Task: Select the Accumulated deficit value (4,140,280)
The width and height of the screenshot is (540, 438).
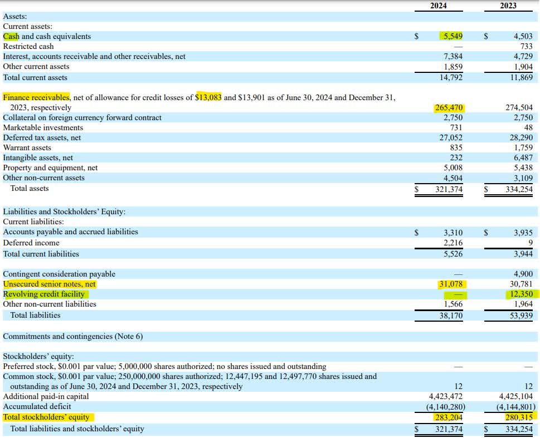Action: point(445,407)
